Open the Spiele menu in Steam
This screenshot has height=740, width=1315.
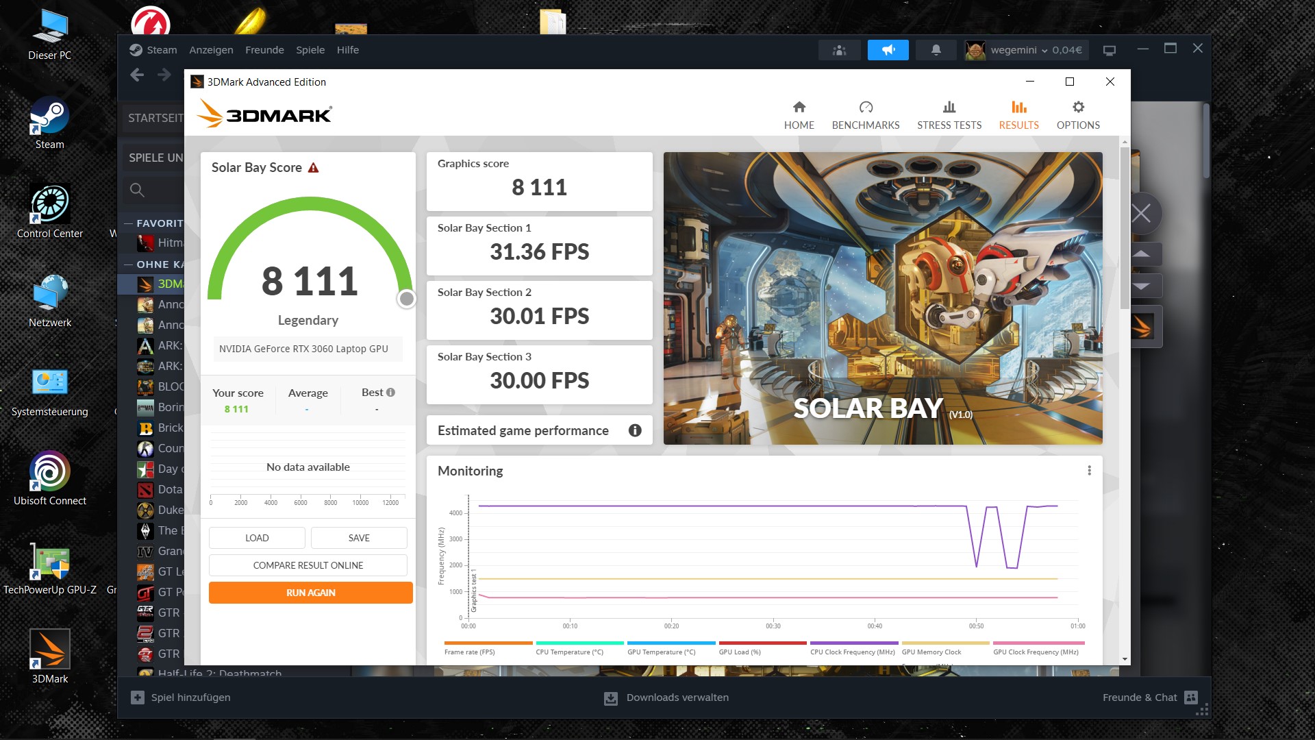pos(310,50)
